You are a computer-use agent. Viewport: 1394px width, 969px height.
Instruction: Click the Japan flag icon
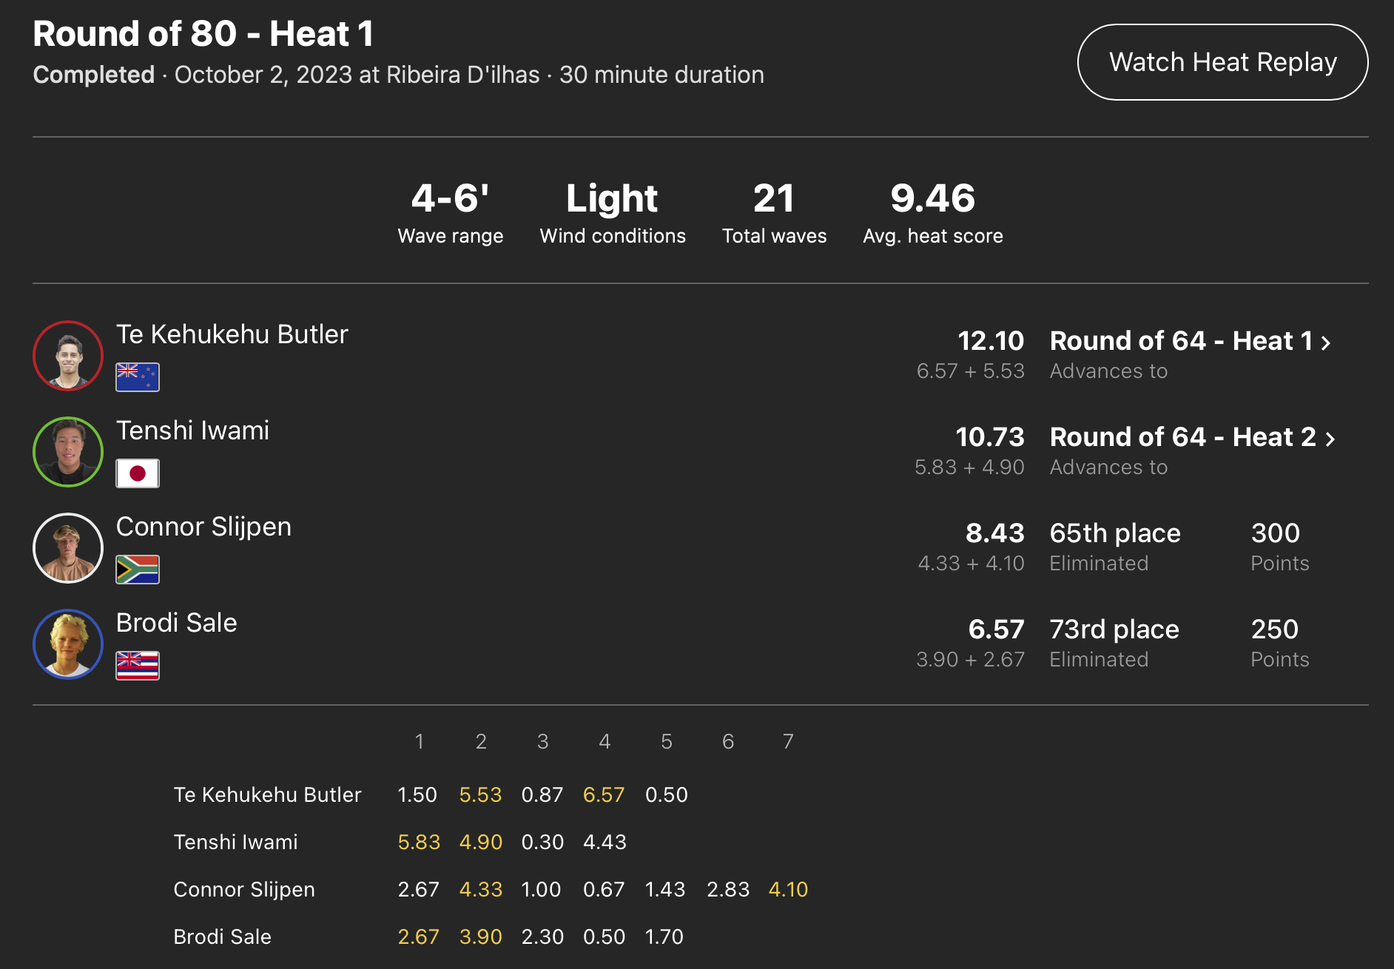[138, 473]
